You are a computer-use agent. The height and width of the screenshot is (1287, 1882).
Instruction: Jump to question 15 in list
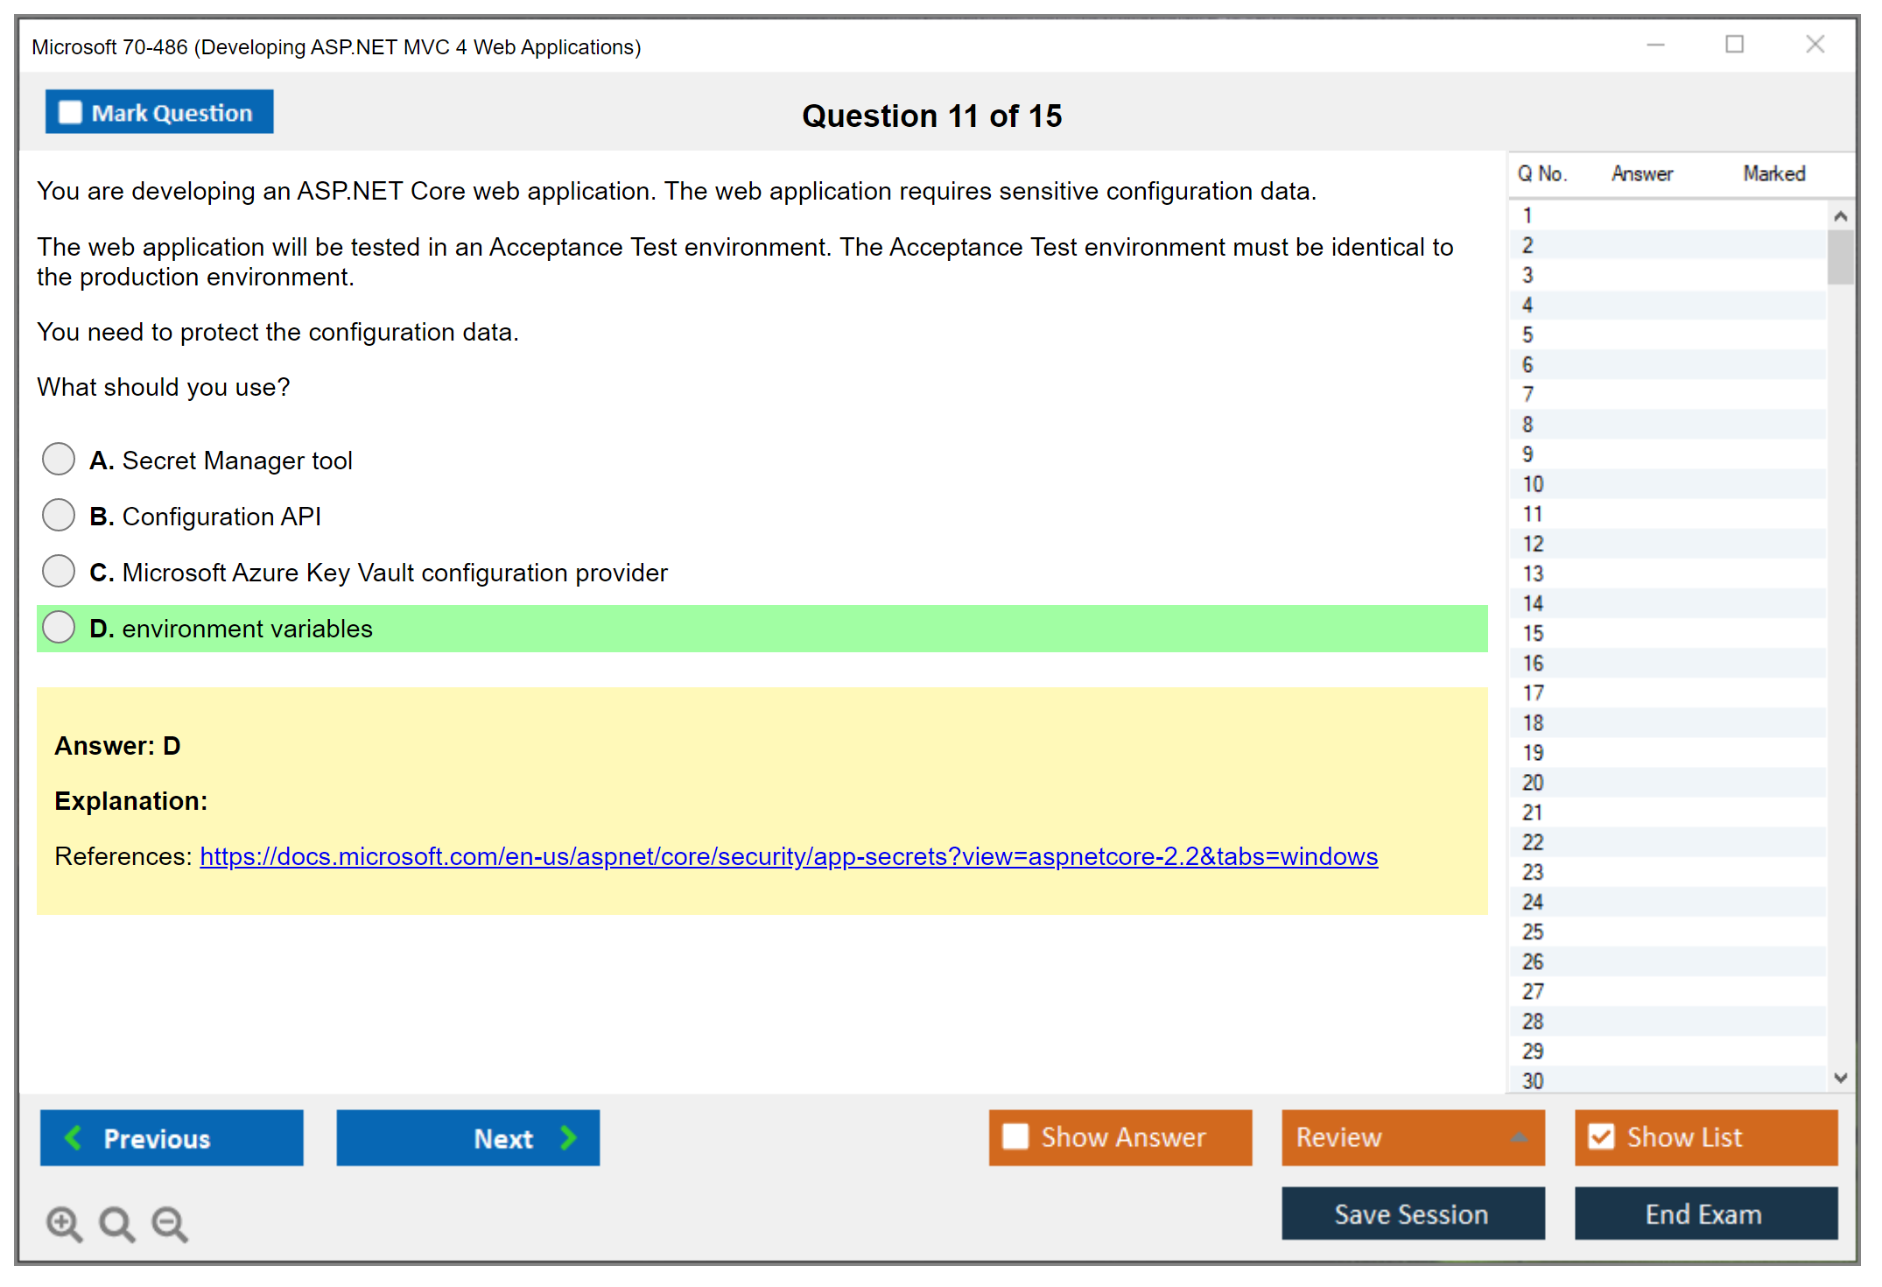pyautogui.click(x=1533, y=633)
